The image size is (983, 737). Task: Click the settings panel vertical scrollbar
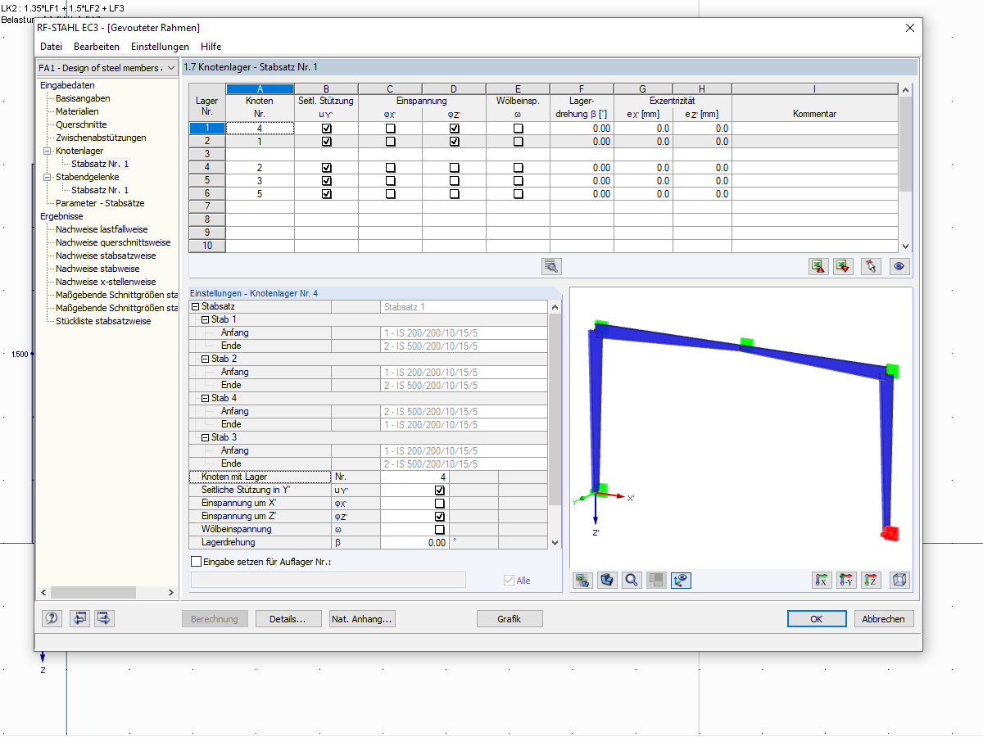coord(555,424)
